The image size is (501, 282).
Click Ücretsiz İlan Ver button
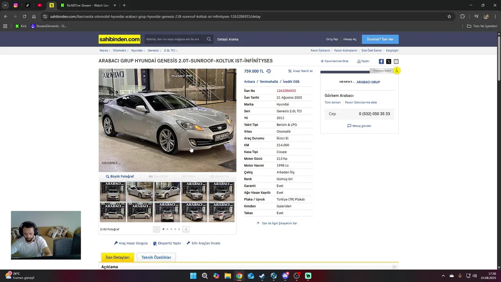coord(380,39)
